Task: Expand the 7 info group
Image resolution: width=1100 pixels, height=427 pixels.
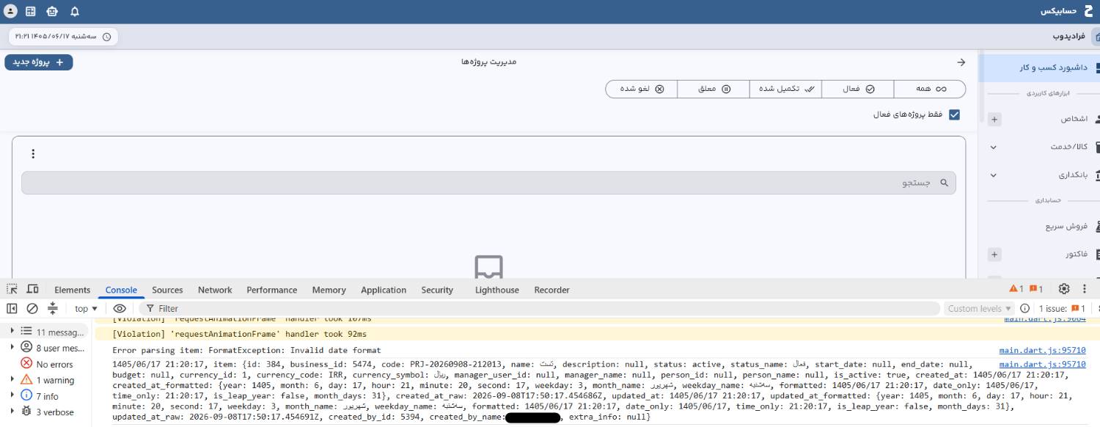Action: click(x=12, y=395)
